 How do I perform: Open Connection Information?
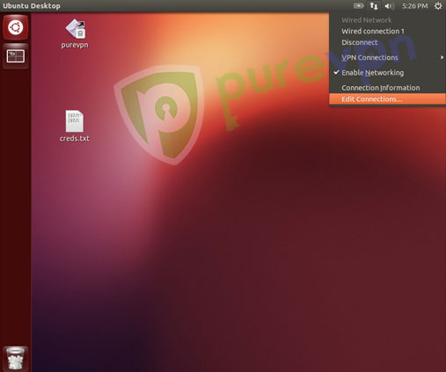[x=387, y=88]
